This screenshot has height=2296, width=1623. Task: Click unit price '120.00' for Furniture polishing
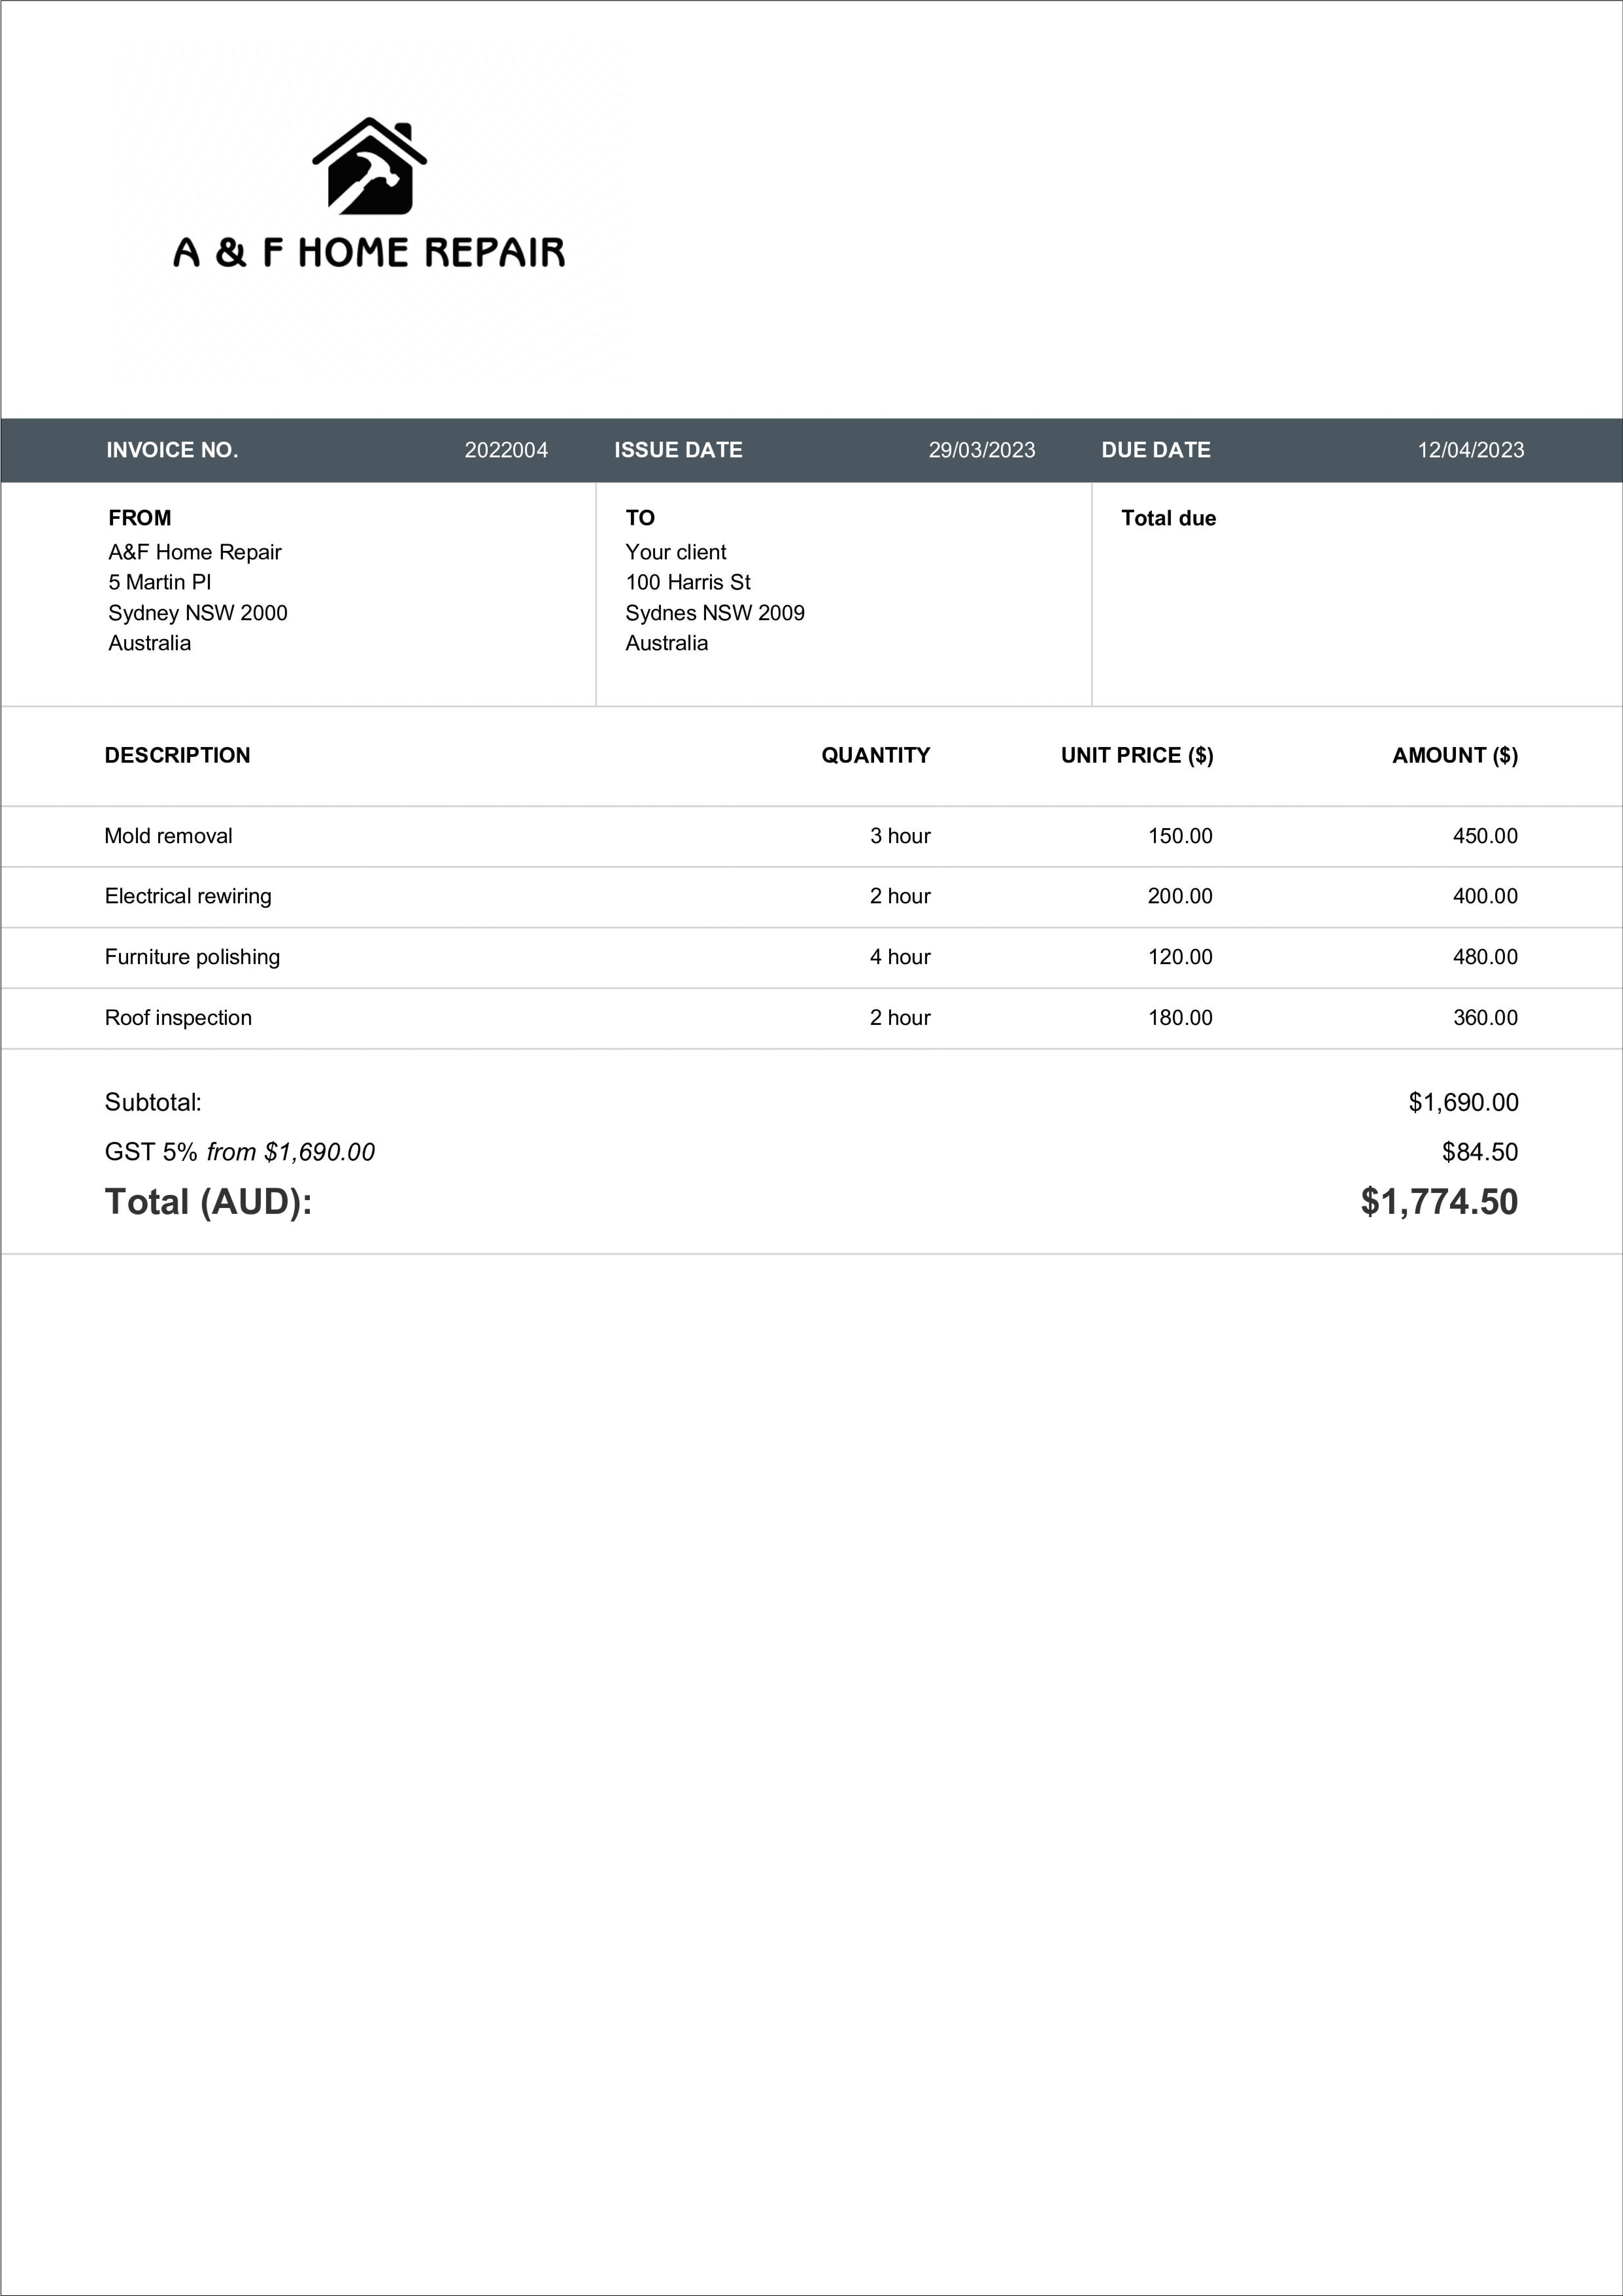(1180, 957)
